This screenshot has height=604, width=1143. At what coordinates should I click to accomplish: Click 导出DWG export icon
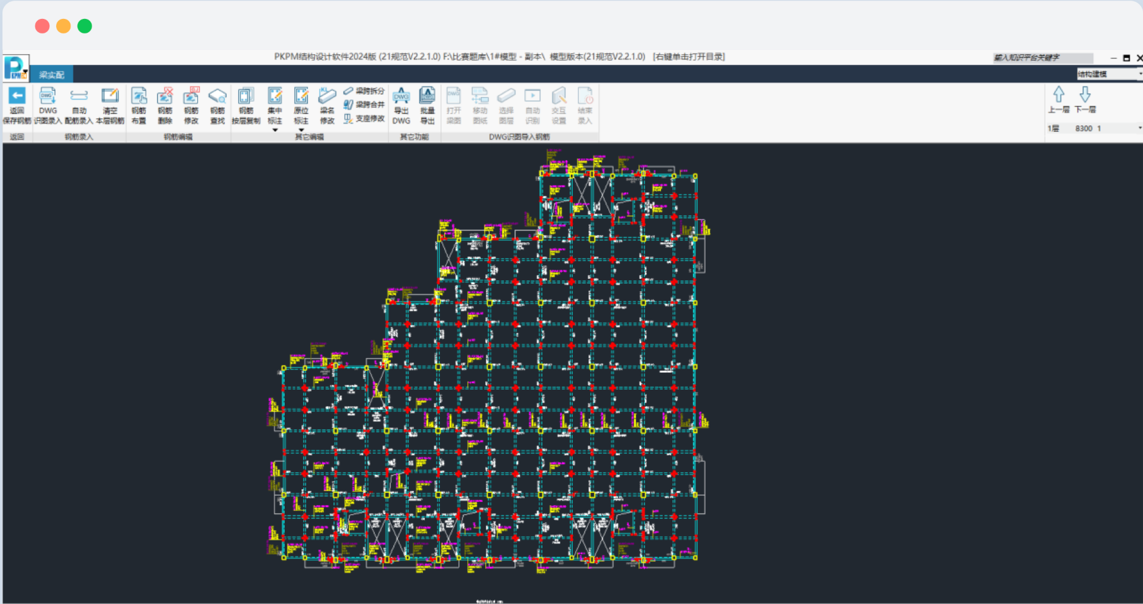tap(401, 96)
